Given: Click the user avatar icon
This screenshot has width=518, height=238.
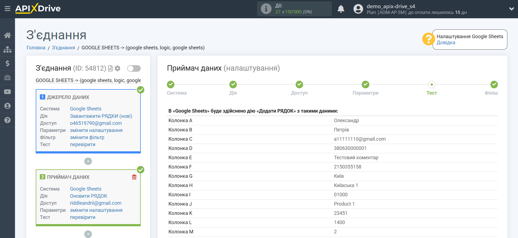Looking at the screenshot, I should coord(358,9).
